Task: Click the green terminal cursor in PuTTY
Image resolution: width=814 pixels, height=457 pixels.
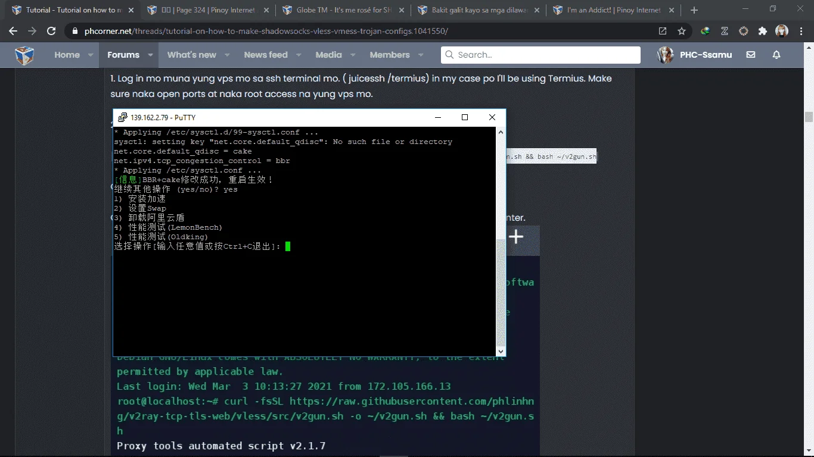Action: pos(288,246)
